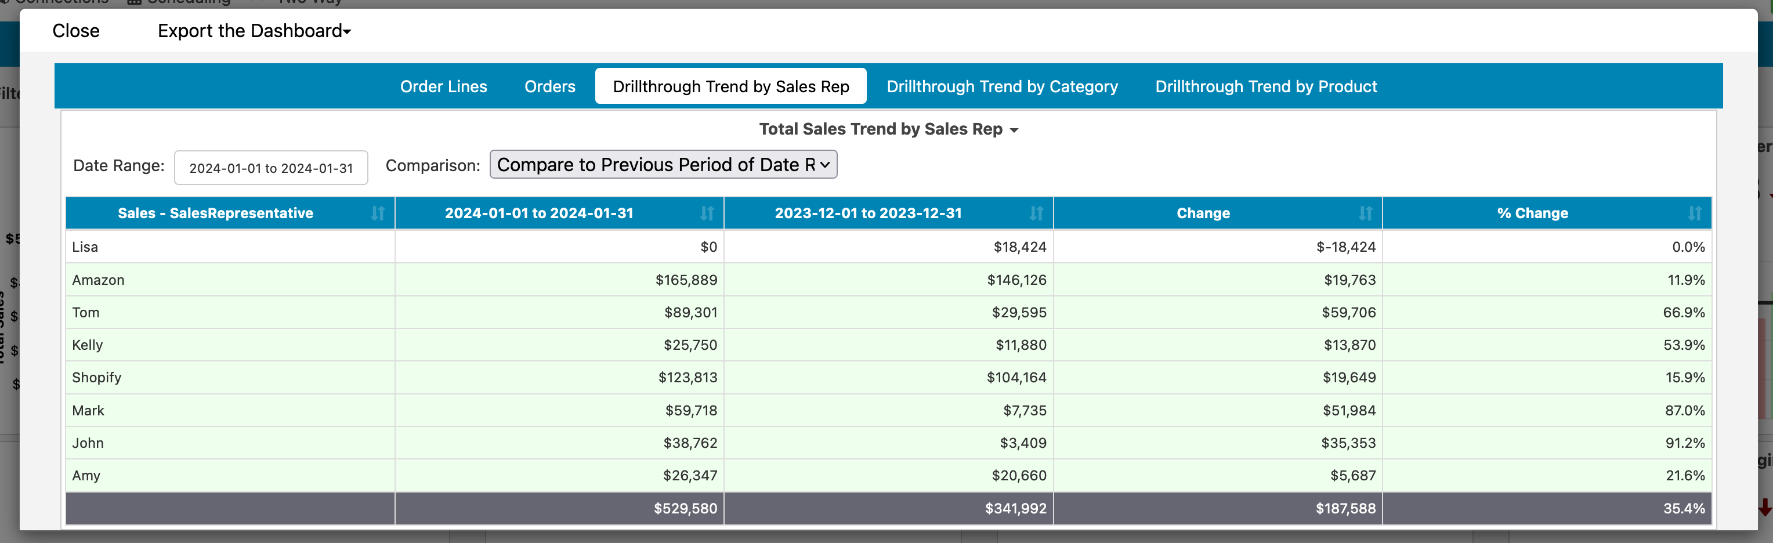Image resolution: width=1773 pixels, height=543 pixels.
Task: Open Drillthrough Trend by Category tab
Action: pos(1001,86)
